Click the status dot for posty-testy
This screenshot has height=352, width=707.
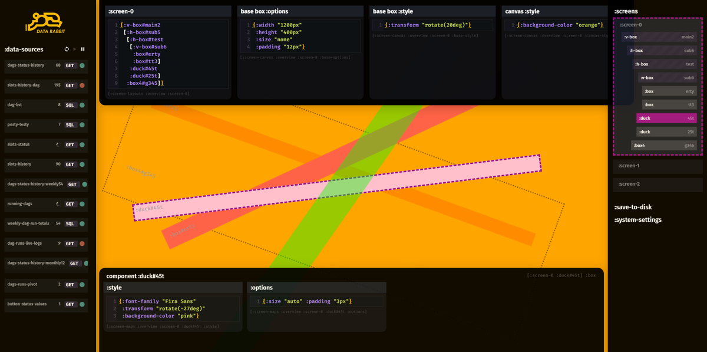(82, 125)
